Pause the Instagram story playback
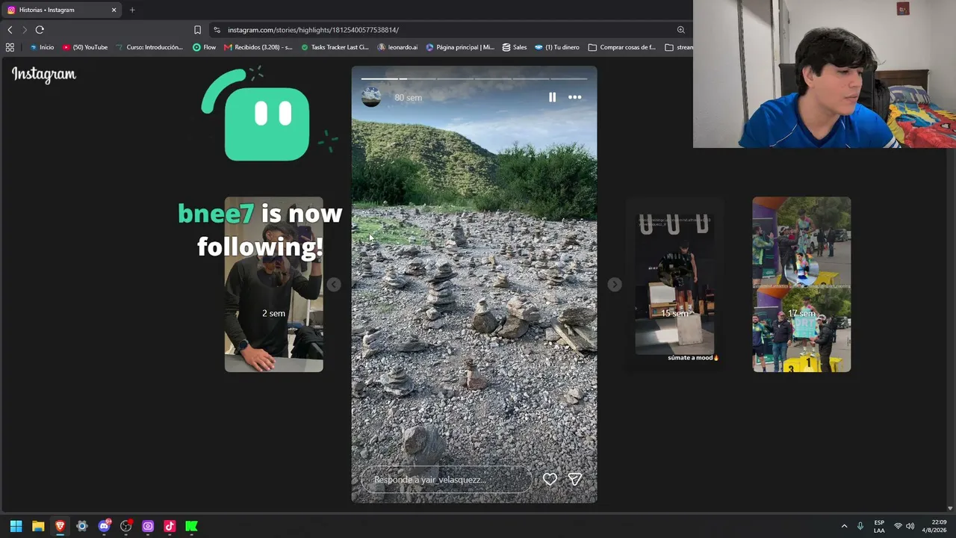Screen dimensions: 956x538 552,97
